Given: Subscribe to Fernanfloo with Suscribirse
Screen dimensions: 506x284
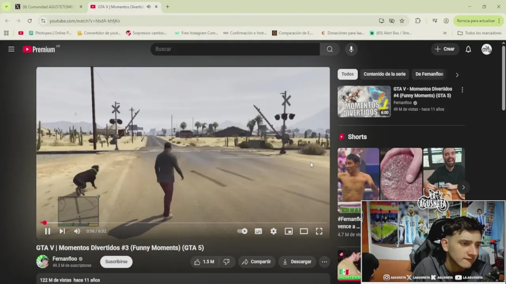Looking at the screenshot, I should click(x=116, y=262).
